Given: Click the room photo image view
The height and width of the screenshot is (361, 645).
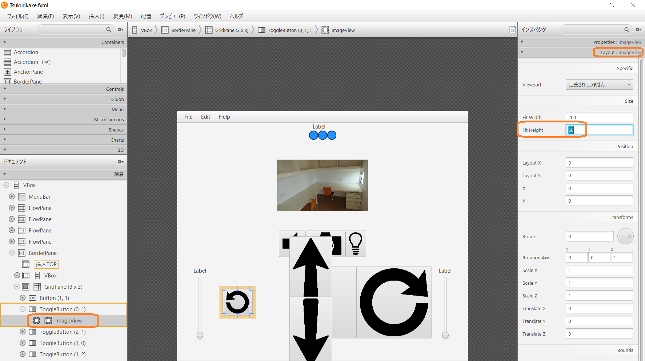Looking at the screenshot, I should click(322, 185).
